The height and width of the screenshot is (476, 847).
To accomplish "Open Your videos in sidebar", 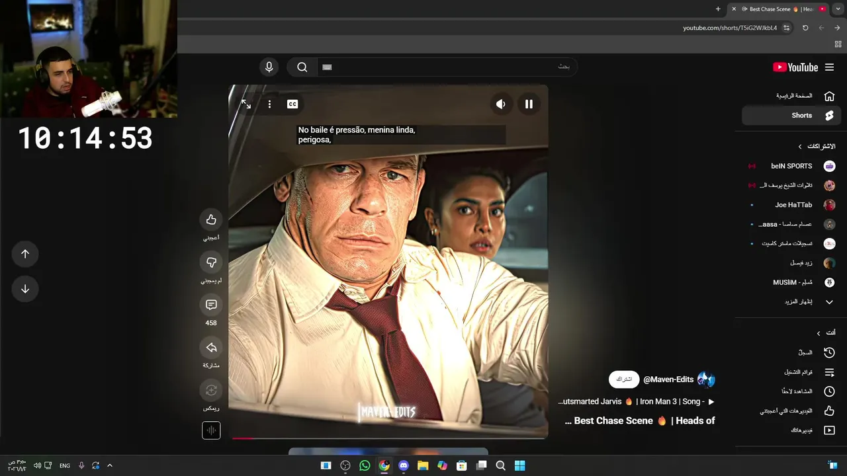I will point(791,430).
